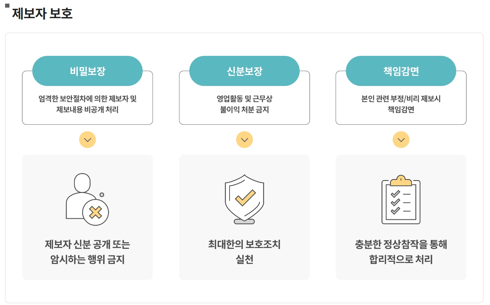Viewport: 490px width, 305px height.
Task: Click text 충분한 정상참작을 통해 합리적으로 처리
Action: (x=401, y=252)
